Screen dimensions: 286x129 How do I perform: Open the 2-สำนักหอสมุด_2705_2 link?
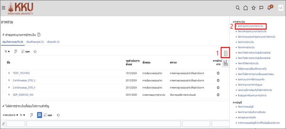pos(24,80)
